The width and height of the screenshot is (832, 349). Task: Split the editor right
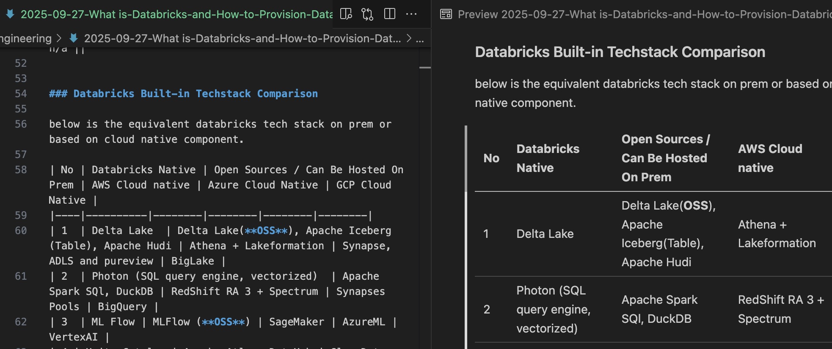point(390,14)
